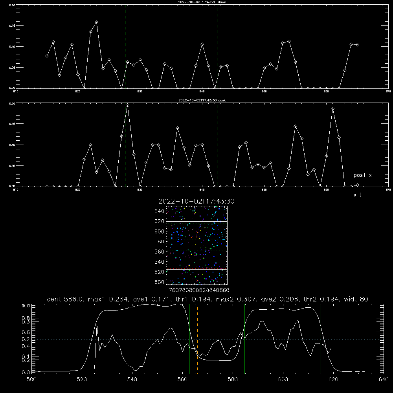Click the '500' label on bottom plot x-axis
393x393 pixels.
coord(31,380)
